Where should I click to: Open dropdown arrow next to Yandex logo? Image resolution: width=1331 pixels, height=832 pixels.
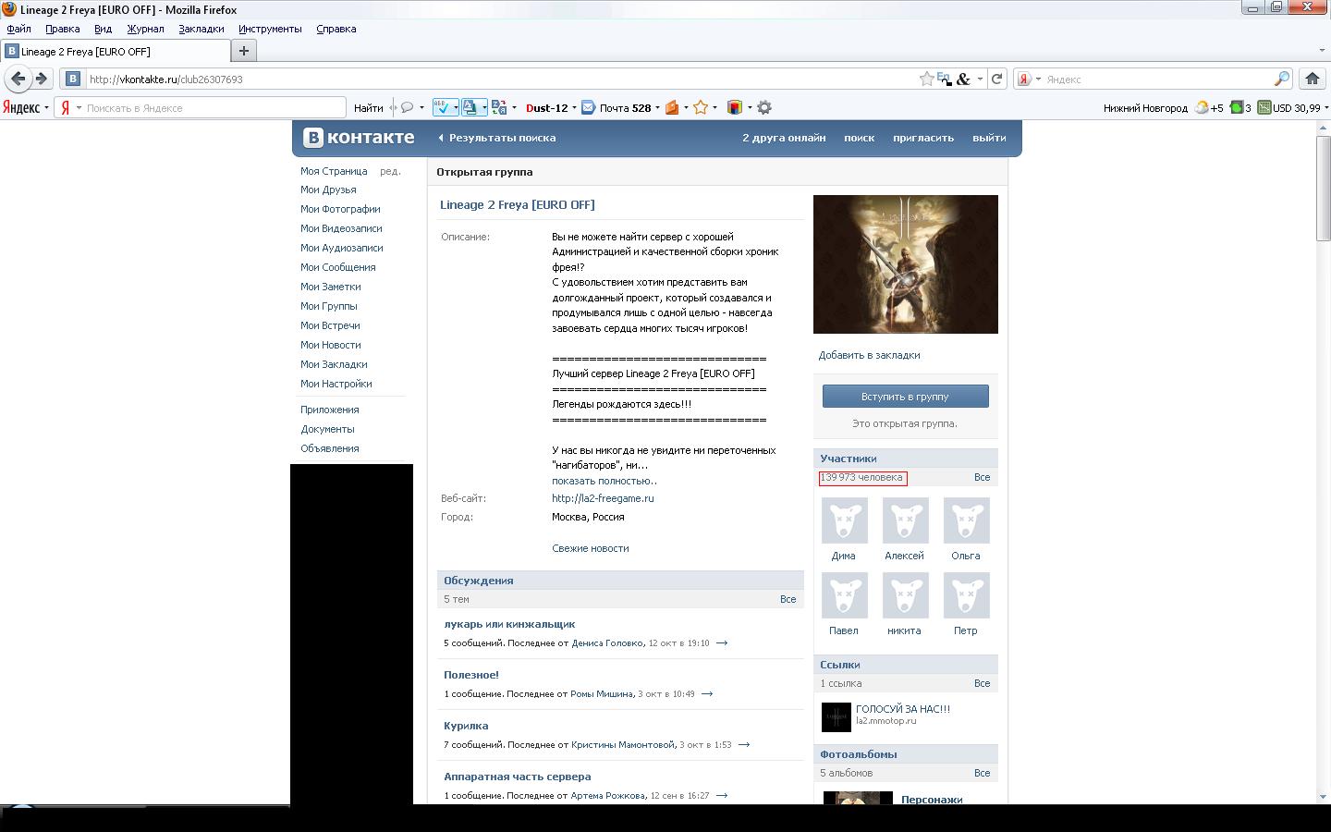[46, 107]
